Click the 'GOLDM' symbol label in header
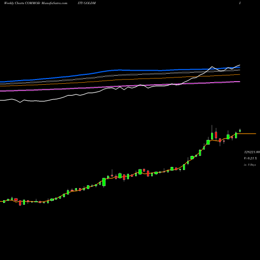 [x=89, y=3]
